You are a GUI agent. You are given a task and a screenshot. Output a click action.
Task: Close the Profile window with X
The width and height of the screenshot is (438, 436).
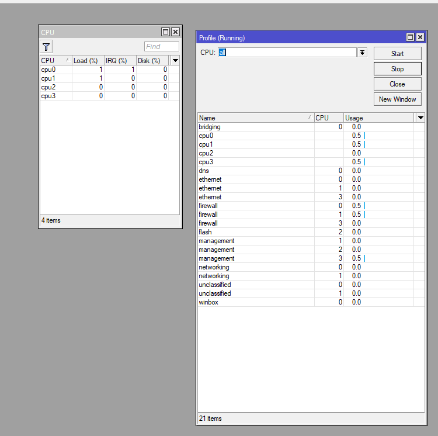tap(420, 37)
